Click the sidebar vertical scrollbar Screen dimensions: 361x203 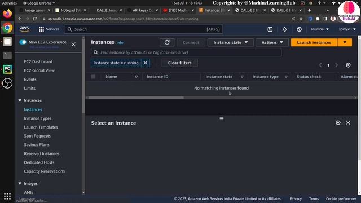coord(83,76)
